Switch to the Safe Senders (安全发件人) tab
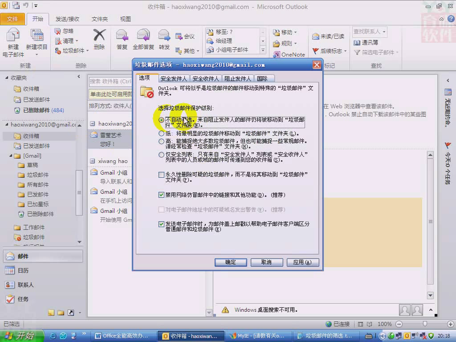The width and height of the screenshot is (456, 342). 174,78
